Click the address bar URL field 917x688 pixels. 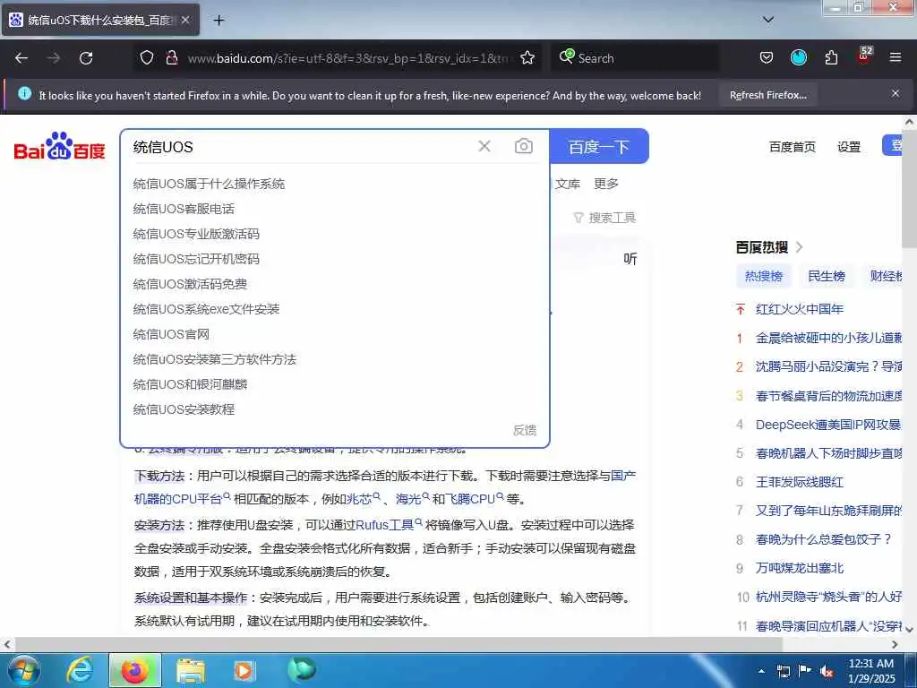coord(348,58)
